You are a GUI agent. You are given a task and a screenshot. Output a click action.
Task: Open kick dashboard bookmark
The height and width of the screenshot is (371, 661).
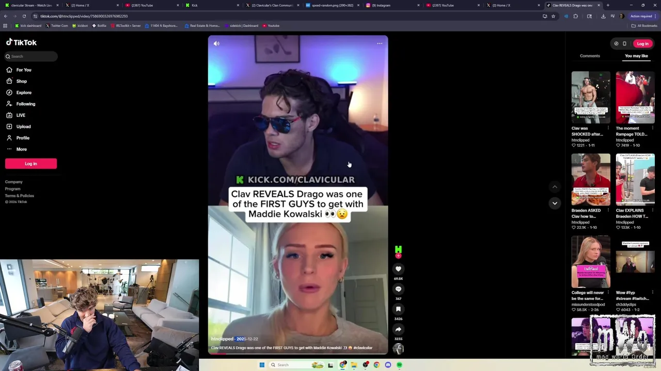point(28,26)
